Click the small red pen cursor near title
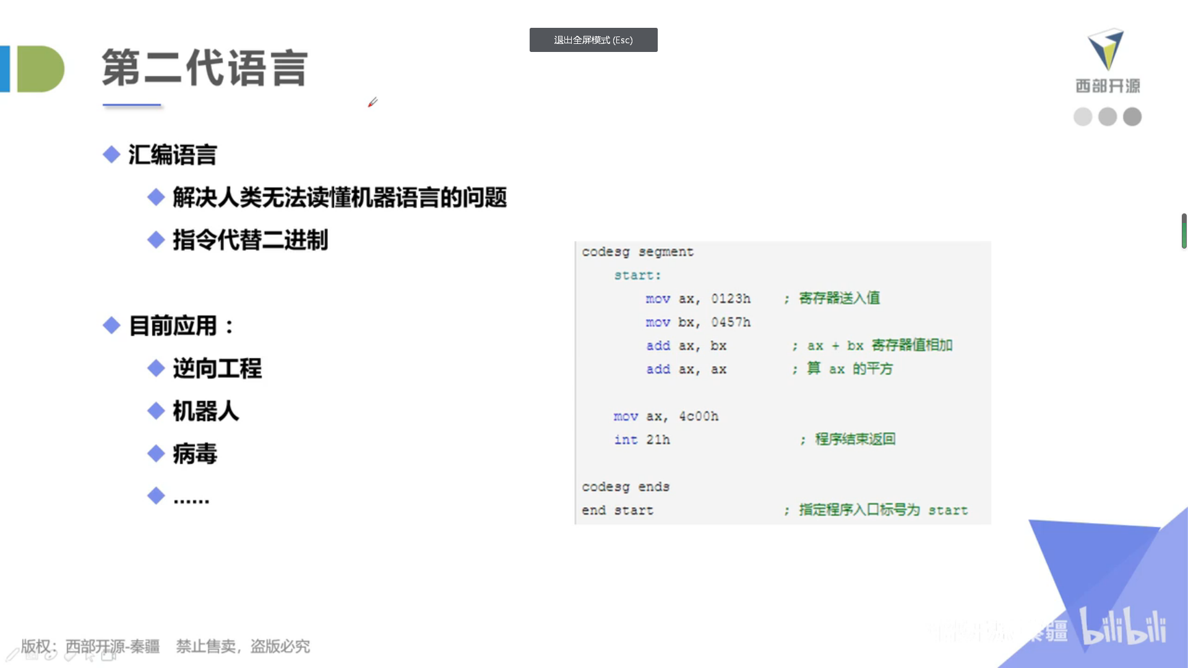The width and height of the screenshot is (1188, 668). 372,102
